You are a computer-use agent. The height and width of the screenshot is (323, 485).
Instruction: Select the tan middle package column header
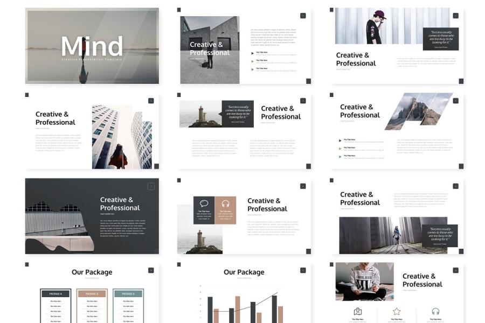click(x=92, y=293)
